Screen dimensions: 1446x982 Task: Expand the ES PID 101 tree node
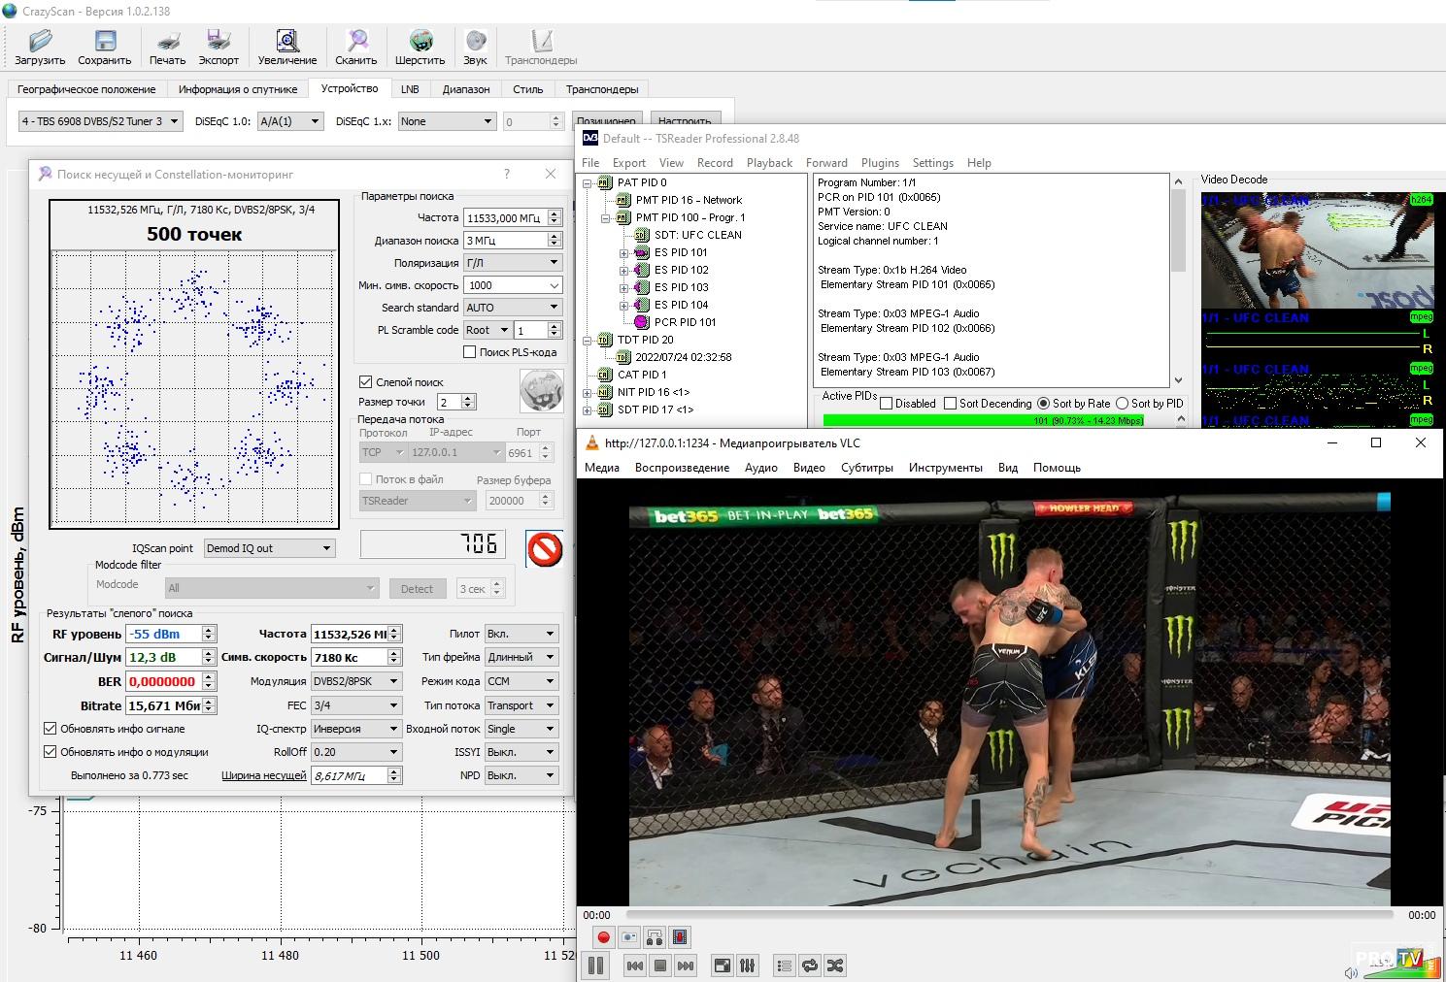tap(623, 253)
